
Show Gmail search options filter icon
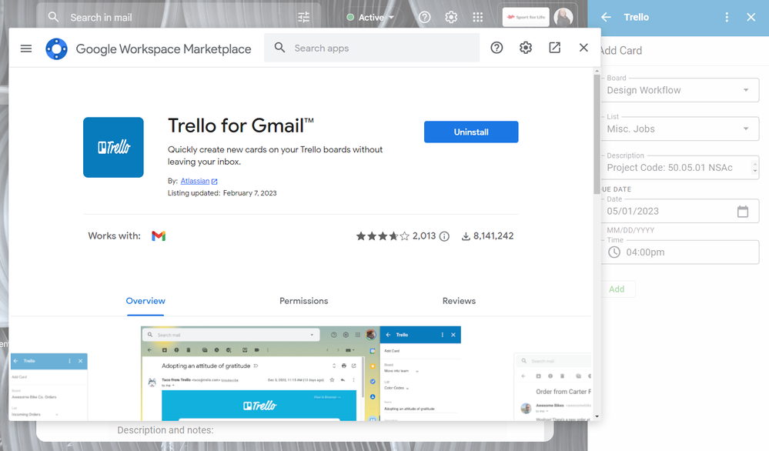click(x=303, y=17)
